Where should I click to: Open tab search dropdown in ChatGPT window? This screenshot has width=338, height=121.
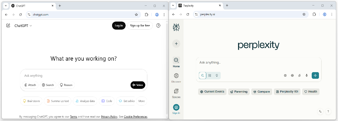coord(6,5)
